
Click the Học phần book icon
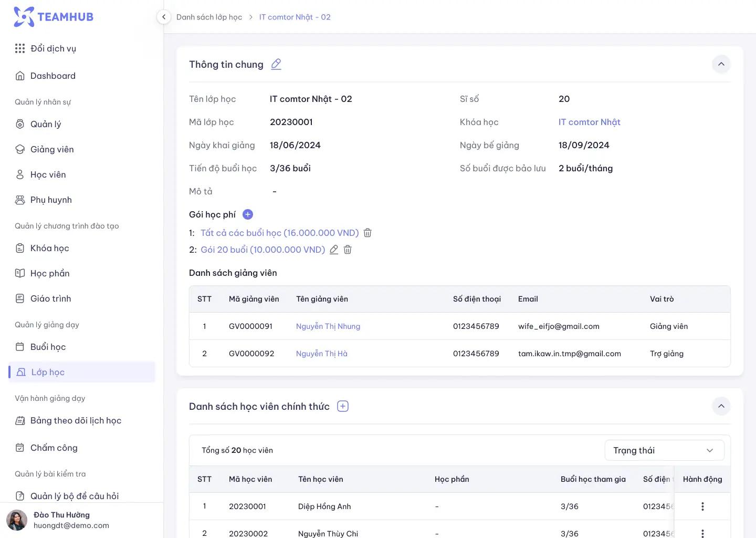[x=20, y=273]
